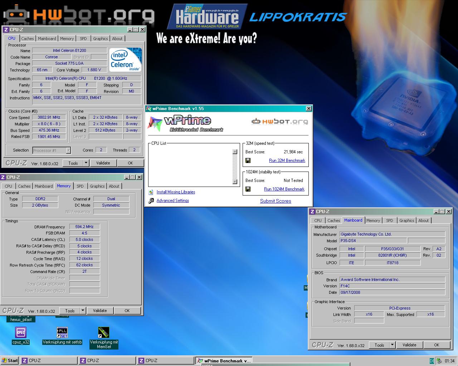
Task: Expand the Processor #1 selection dropdown
Action: tap(68, 150)
